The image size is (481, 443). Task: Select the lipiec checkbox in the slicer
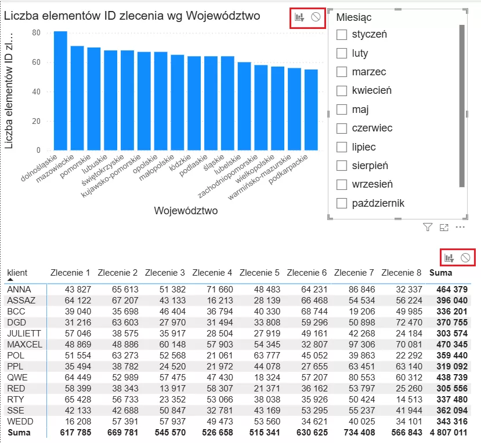(x=342, y=147)
